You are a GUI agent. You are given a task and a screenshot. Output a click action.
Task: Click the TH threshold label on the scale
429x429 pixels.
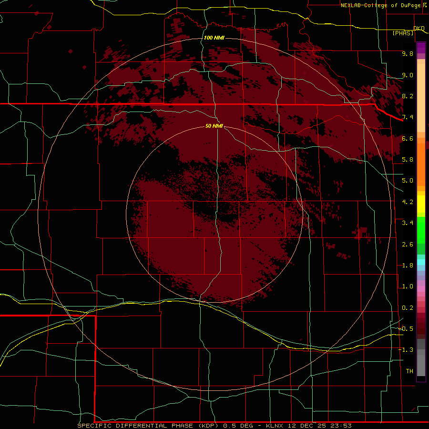pos(409,371)
